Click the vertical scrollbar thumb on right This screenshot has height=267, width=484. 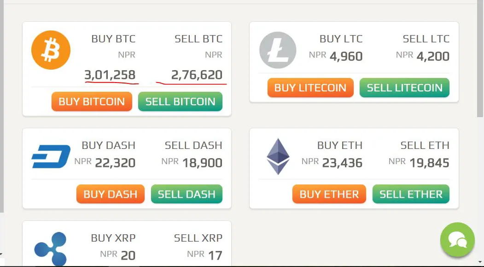(x=480, y=59)
